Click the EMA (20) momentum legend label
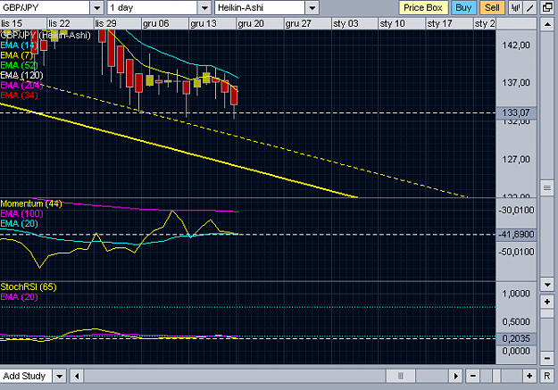The width and height of the screenshot is (558, 390). pyautogui.click(x=19, y=224)
